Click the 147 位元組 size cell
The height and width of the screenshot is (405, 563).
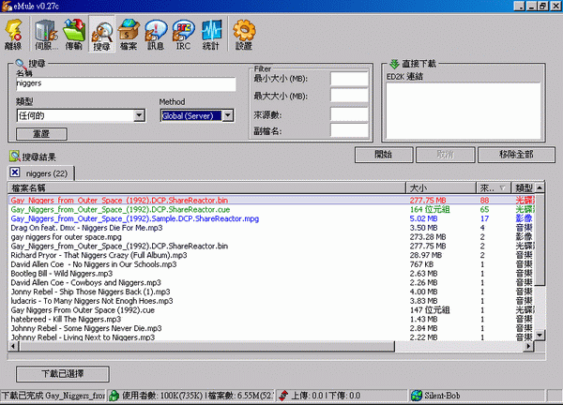[x=430, y=310]
